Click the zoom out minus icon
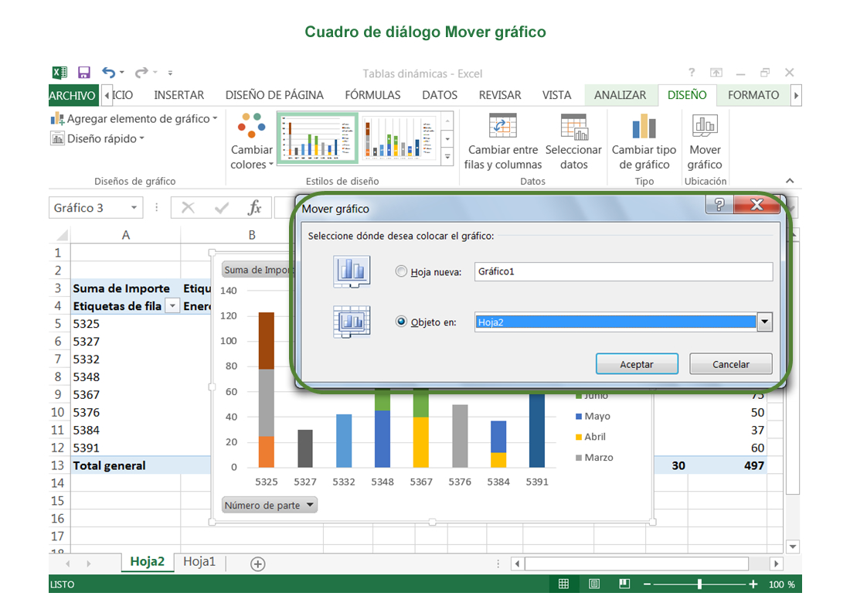 (x=647, y=584)
